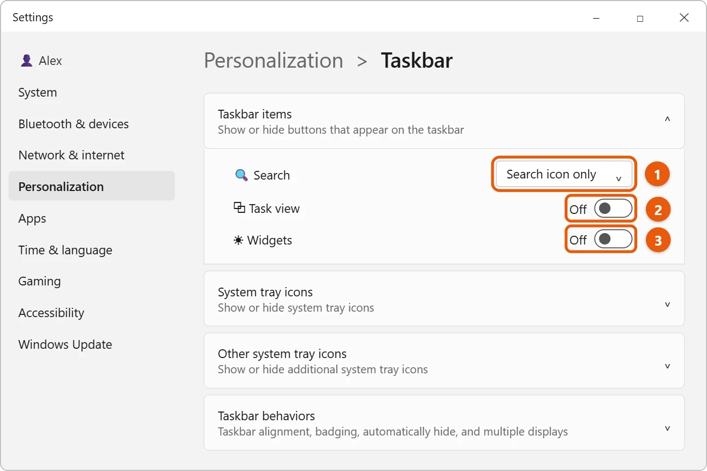707x471 pixels.
Task: Open the Search icon only dropdown
Action: (x=564, y=175)
